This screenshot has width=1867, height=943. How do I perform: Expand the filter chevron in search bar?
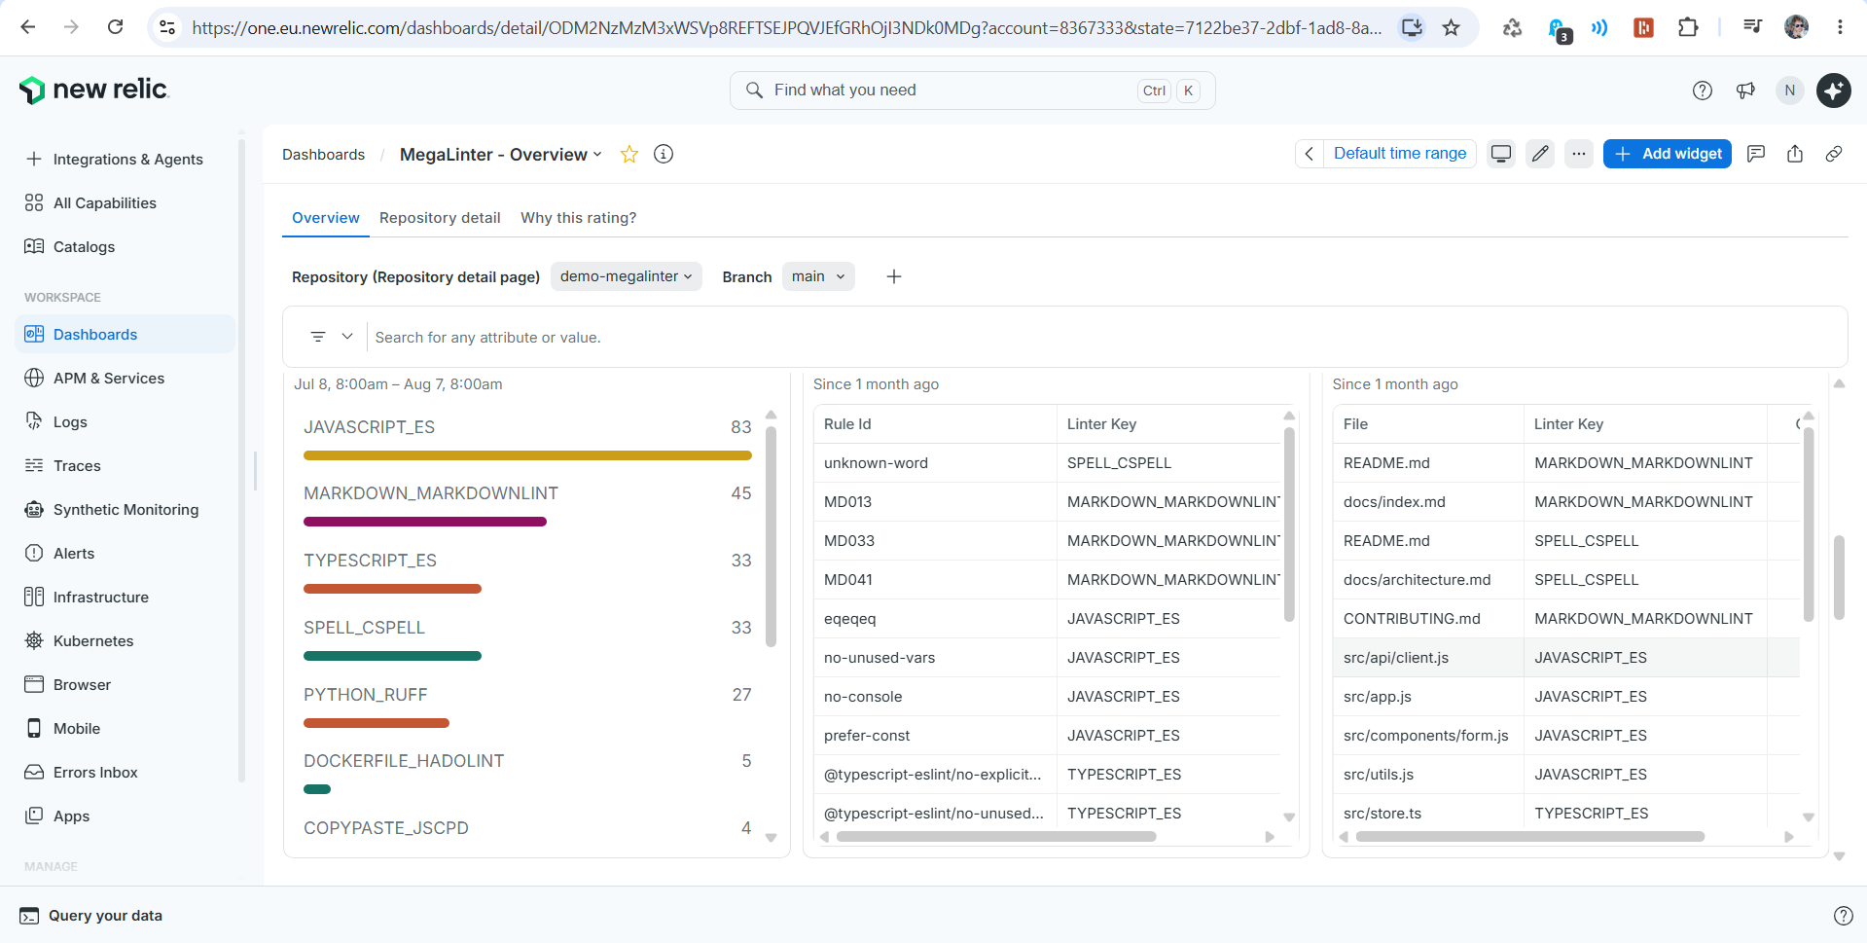347,337
